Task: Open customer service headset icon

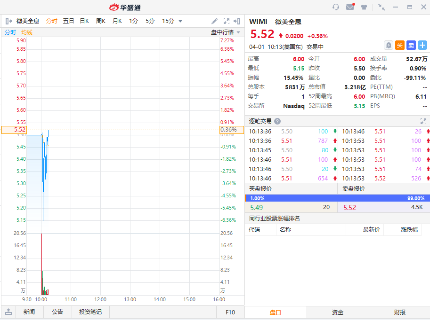Action: click(x=336, y=7)
